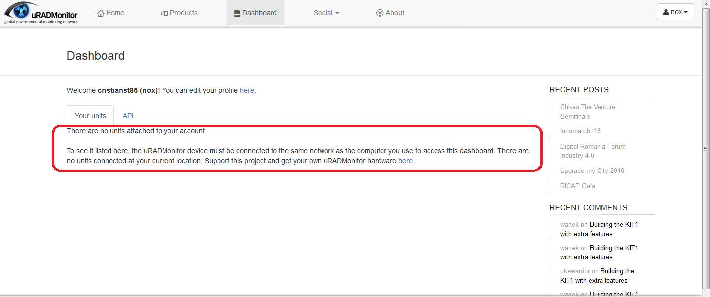Click the RECENT POSTS heading
The height and width of the screenshot is (297, 710).
tap(579, 90)
